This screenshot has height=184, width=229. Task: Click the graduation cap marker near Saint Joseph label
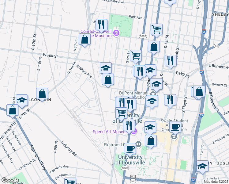[202, 167]
